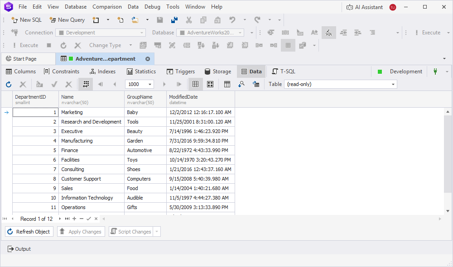The image size is (453, 267).
Task: Click the plug connection icon beside Development
Action: tap(436, 72)
